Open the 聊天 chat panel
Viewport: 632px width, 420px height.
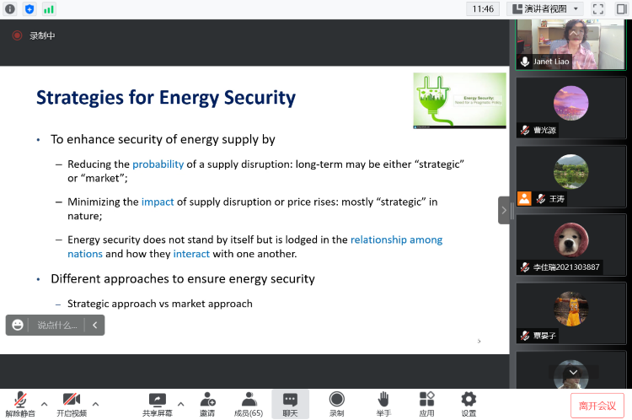290,403
